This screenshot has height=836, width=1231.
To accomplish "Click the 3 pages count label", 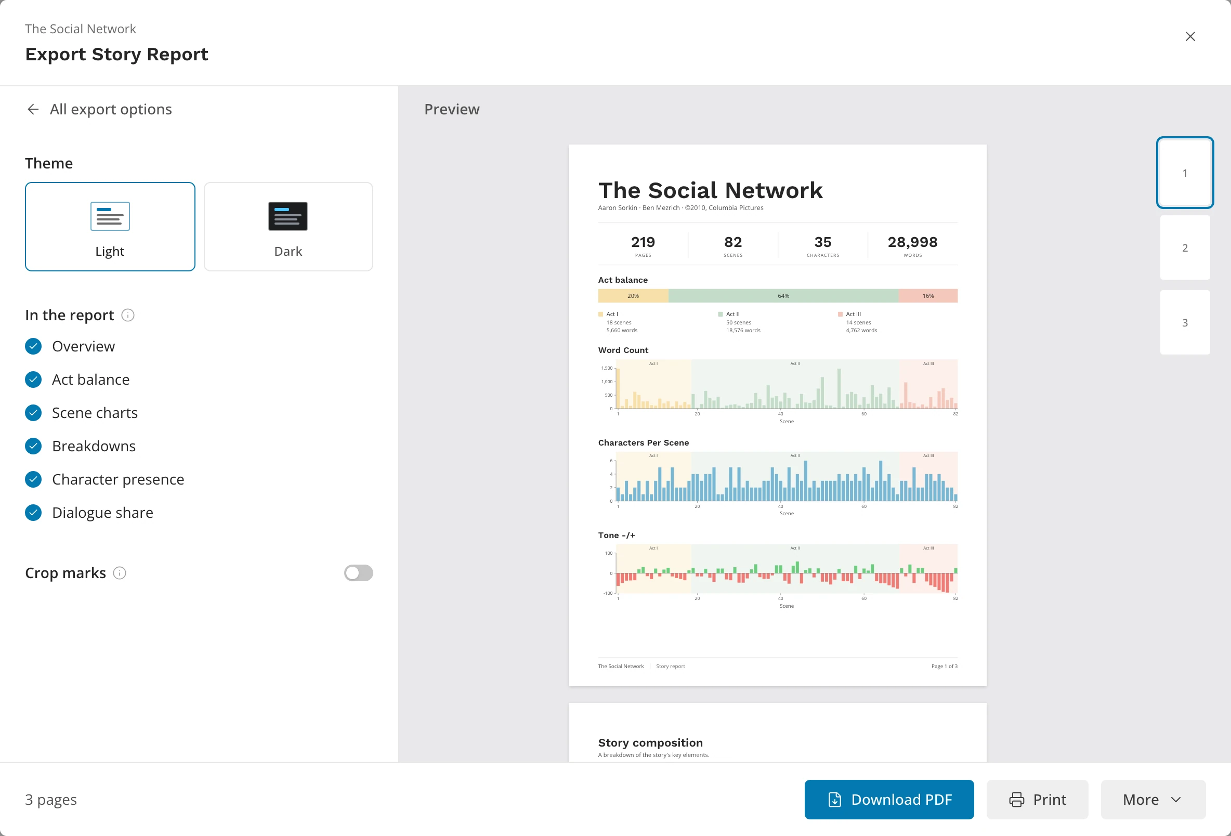I will (51, 800).
